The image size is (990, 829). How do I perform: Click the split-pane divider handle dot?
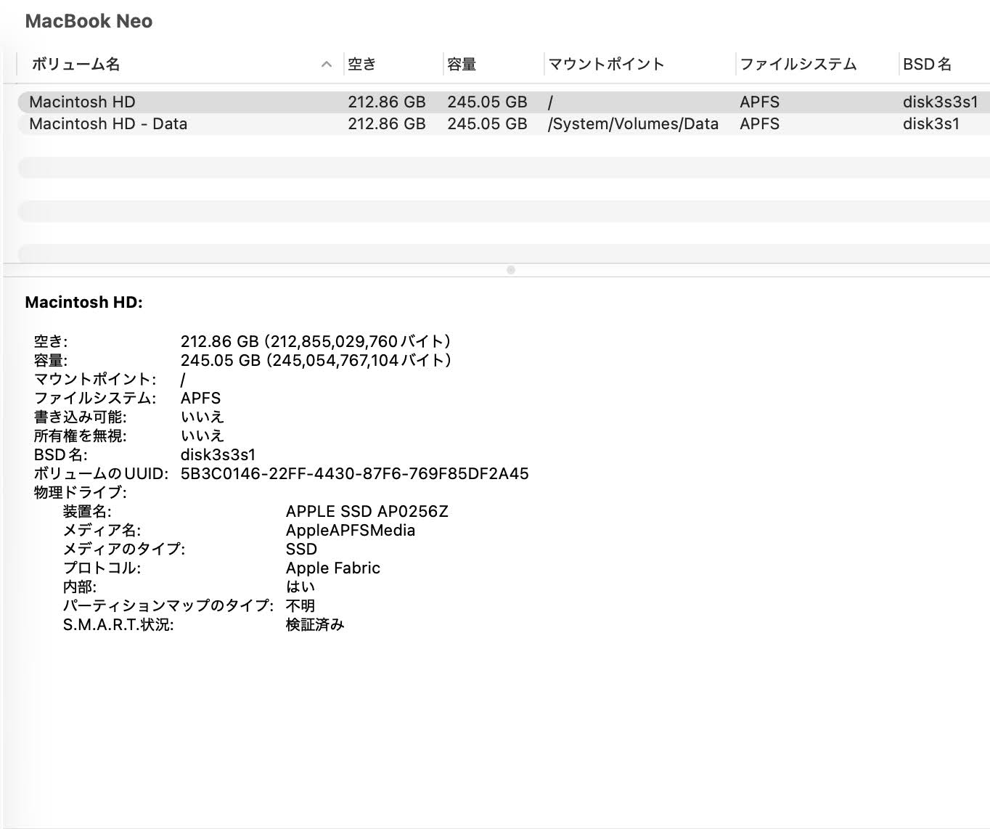click(511, 270)
